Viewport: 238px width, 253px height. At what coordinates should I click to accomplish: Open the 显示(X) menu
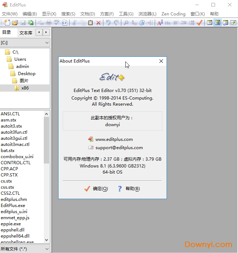point(49,14)
